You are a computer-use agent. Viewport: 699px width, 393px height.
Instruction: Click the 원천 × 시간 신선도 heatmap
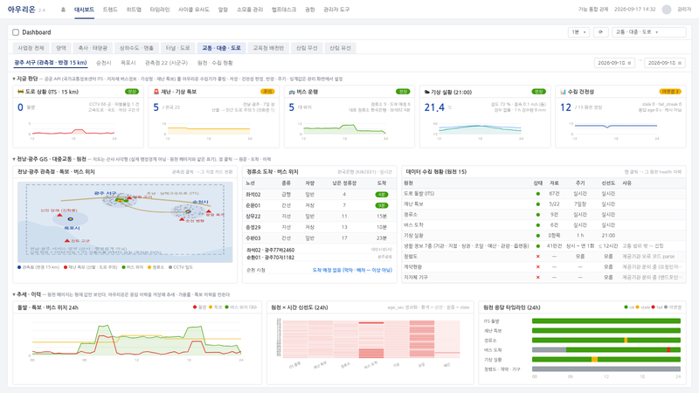(370, 339)
